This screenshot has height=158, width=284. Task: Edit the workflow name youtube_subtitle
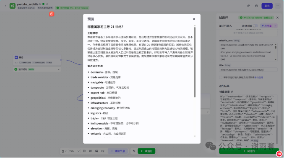pyautogui.click(x=47, y=4)
